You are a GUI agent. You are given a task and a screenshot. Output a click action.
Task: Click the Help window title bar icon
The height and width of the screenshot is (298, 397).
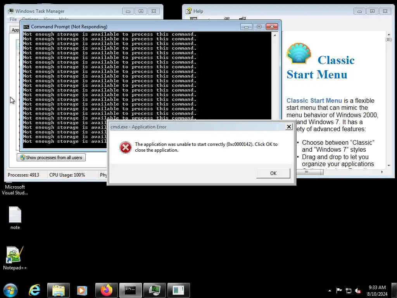pos(189,11)
